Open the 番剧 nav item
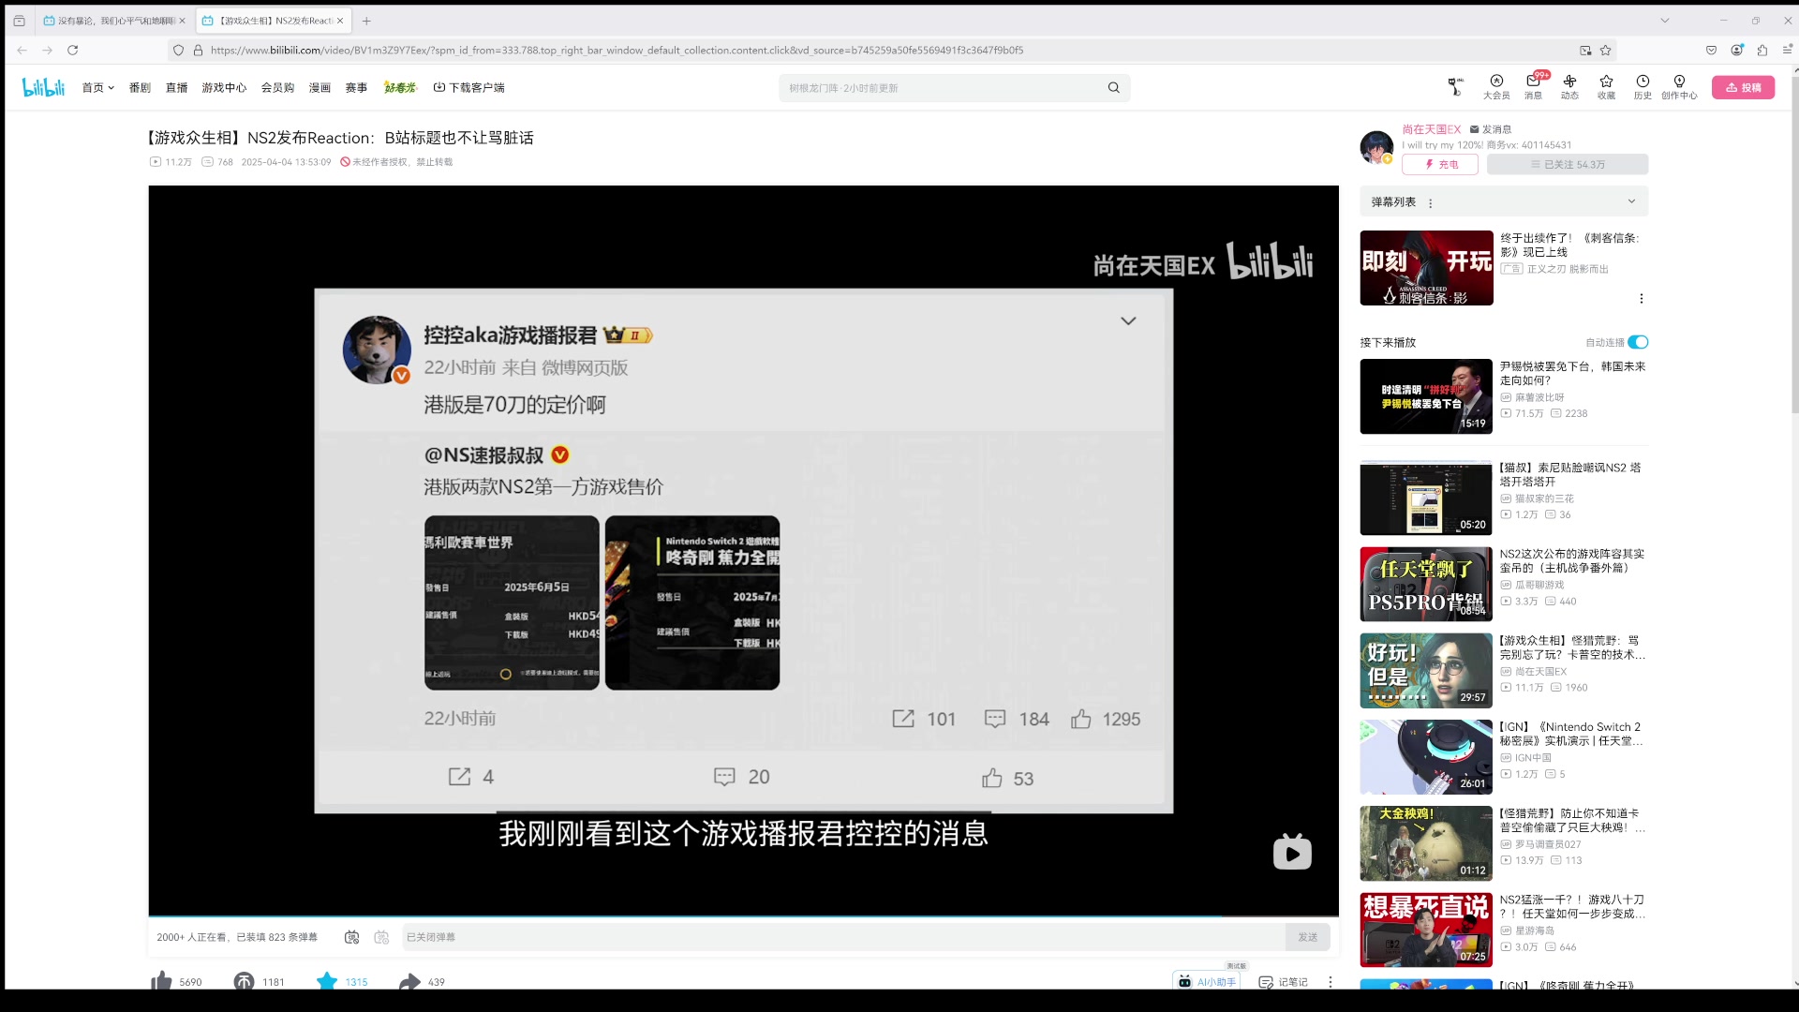The height and width of the screenshot is (1012, 1799). [x=140, y=87]
